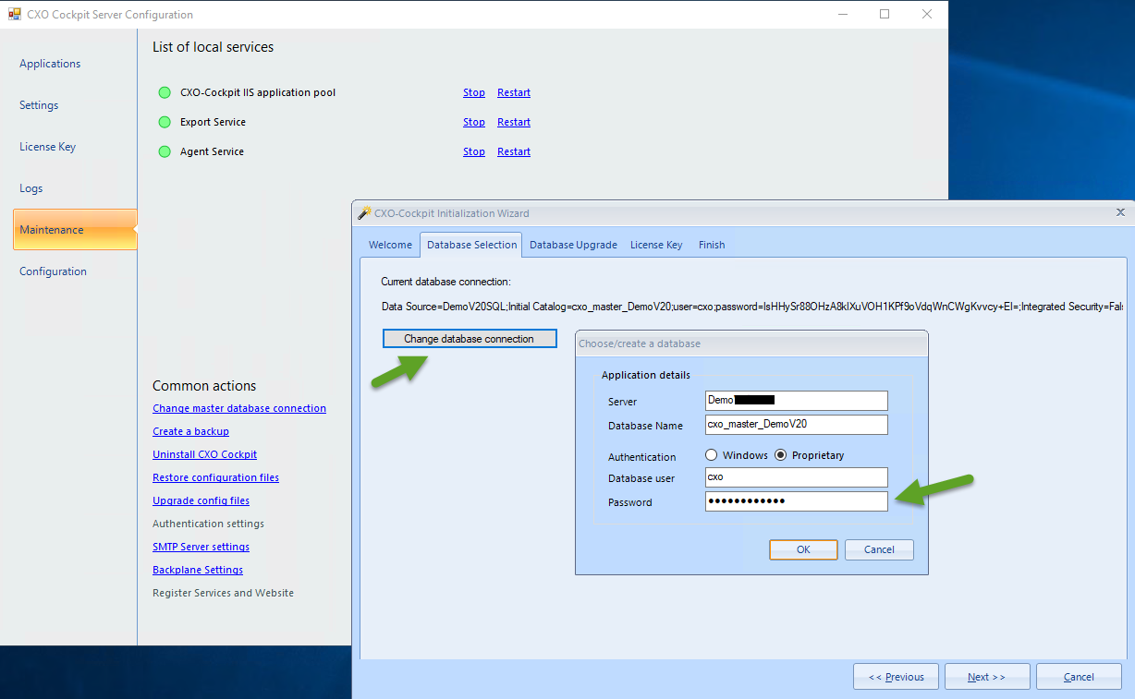Image resolution: width=1135 pixels, height=699 pixels.
Task: Stop the Agent Service
Action: pyautogui.click(x=474, y=151)
